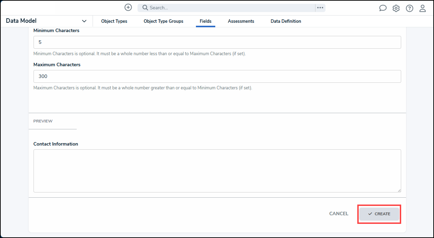This screenshot has width=434, height=238.
Task: Open the help question mark icon
Action: click(409, 8)
